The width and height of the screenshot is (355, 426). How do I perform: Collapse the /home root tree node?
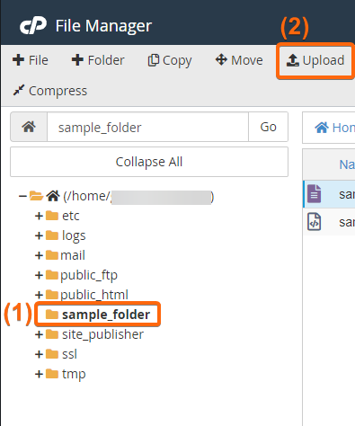pos(22,196)
